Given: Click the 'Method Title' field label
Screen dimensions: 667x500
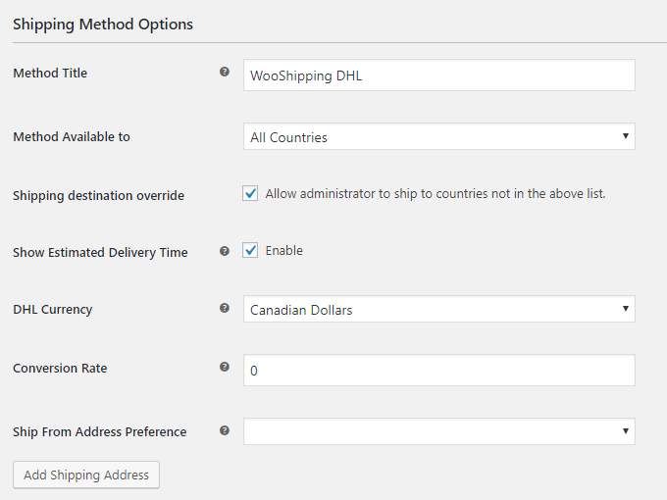Looking at the screenshot, I should point(50,74).
